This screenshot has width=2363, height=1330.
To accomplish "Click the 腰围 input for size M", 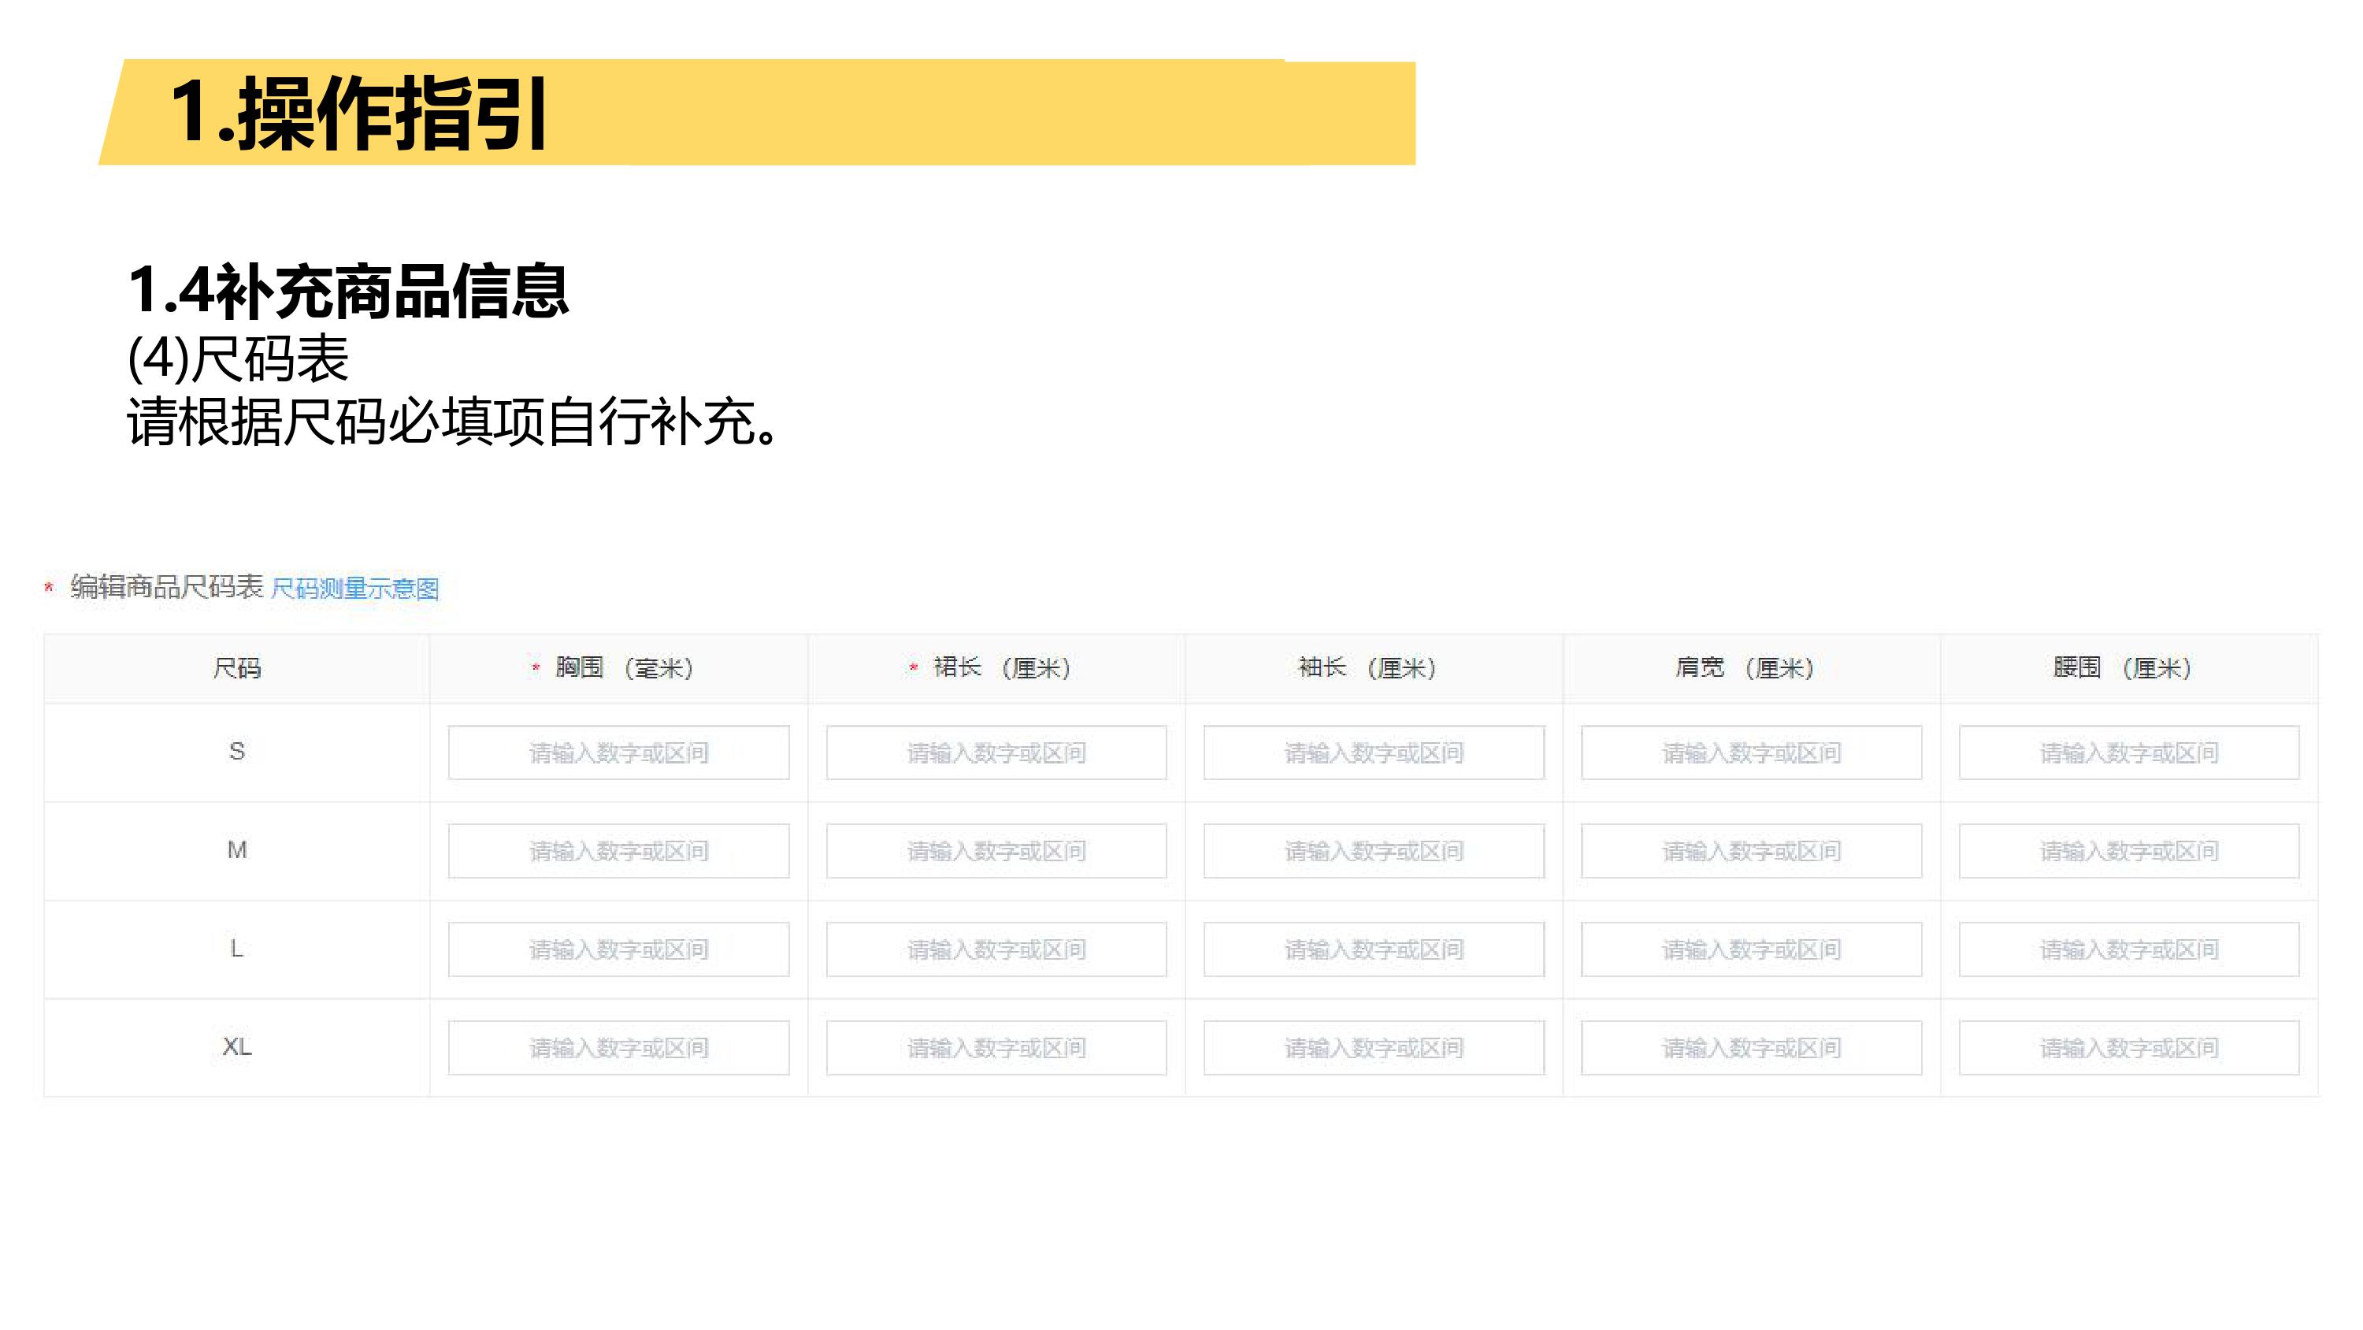I will [x=2129, y=851].
